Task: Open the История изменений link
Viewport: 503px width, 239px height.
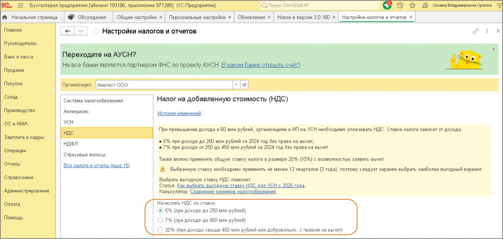Action: tap(179, 113)
